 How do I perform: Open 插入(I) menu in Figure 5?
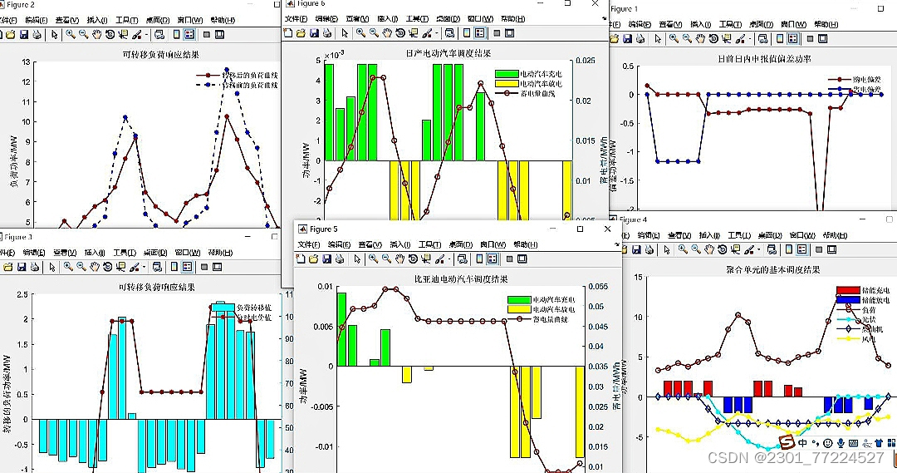[x=399, y=244]
